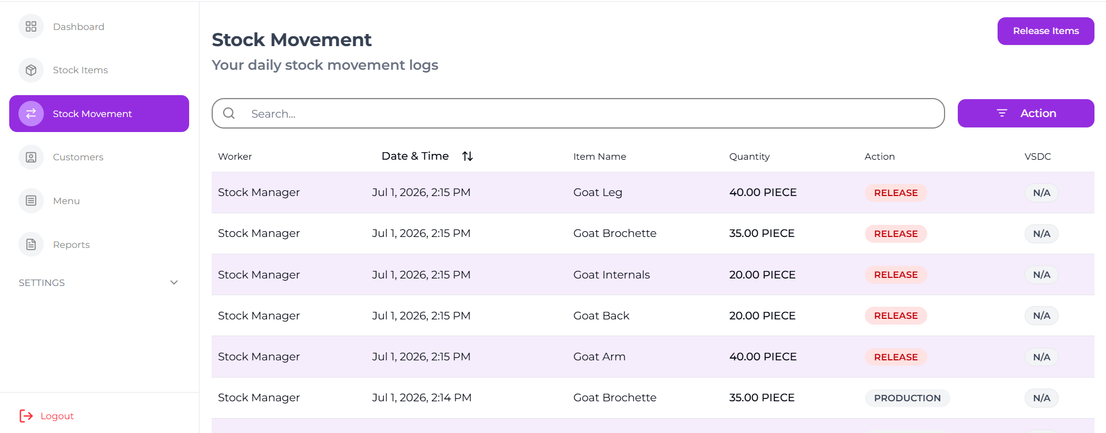
Task: Click the Quantity column header
Action: click(x=749, y=156)
